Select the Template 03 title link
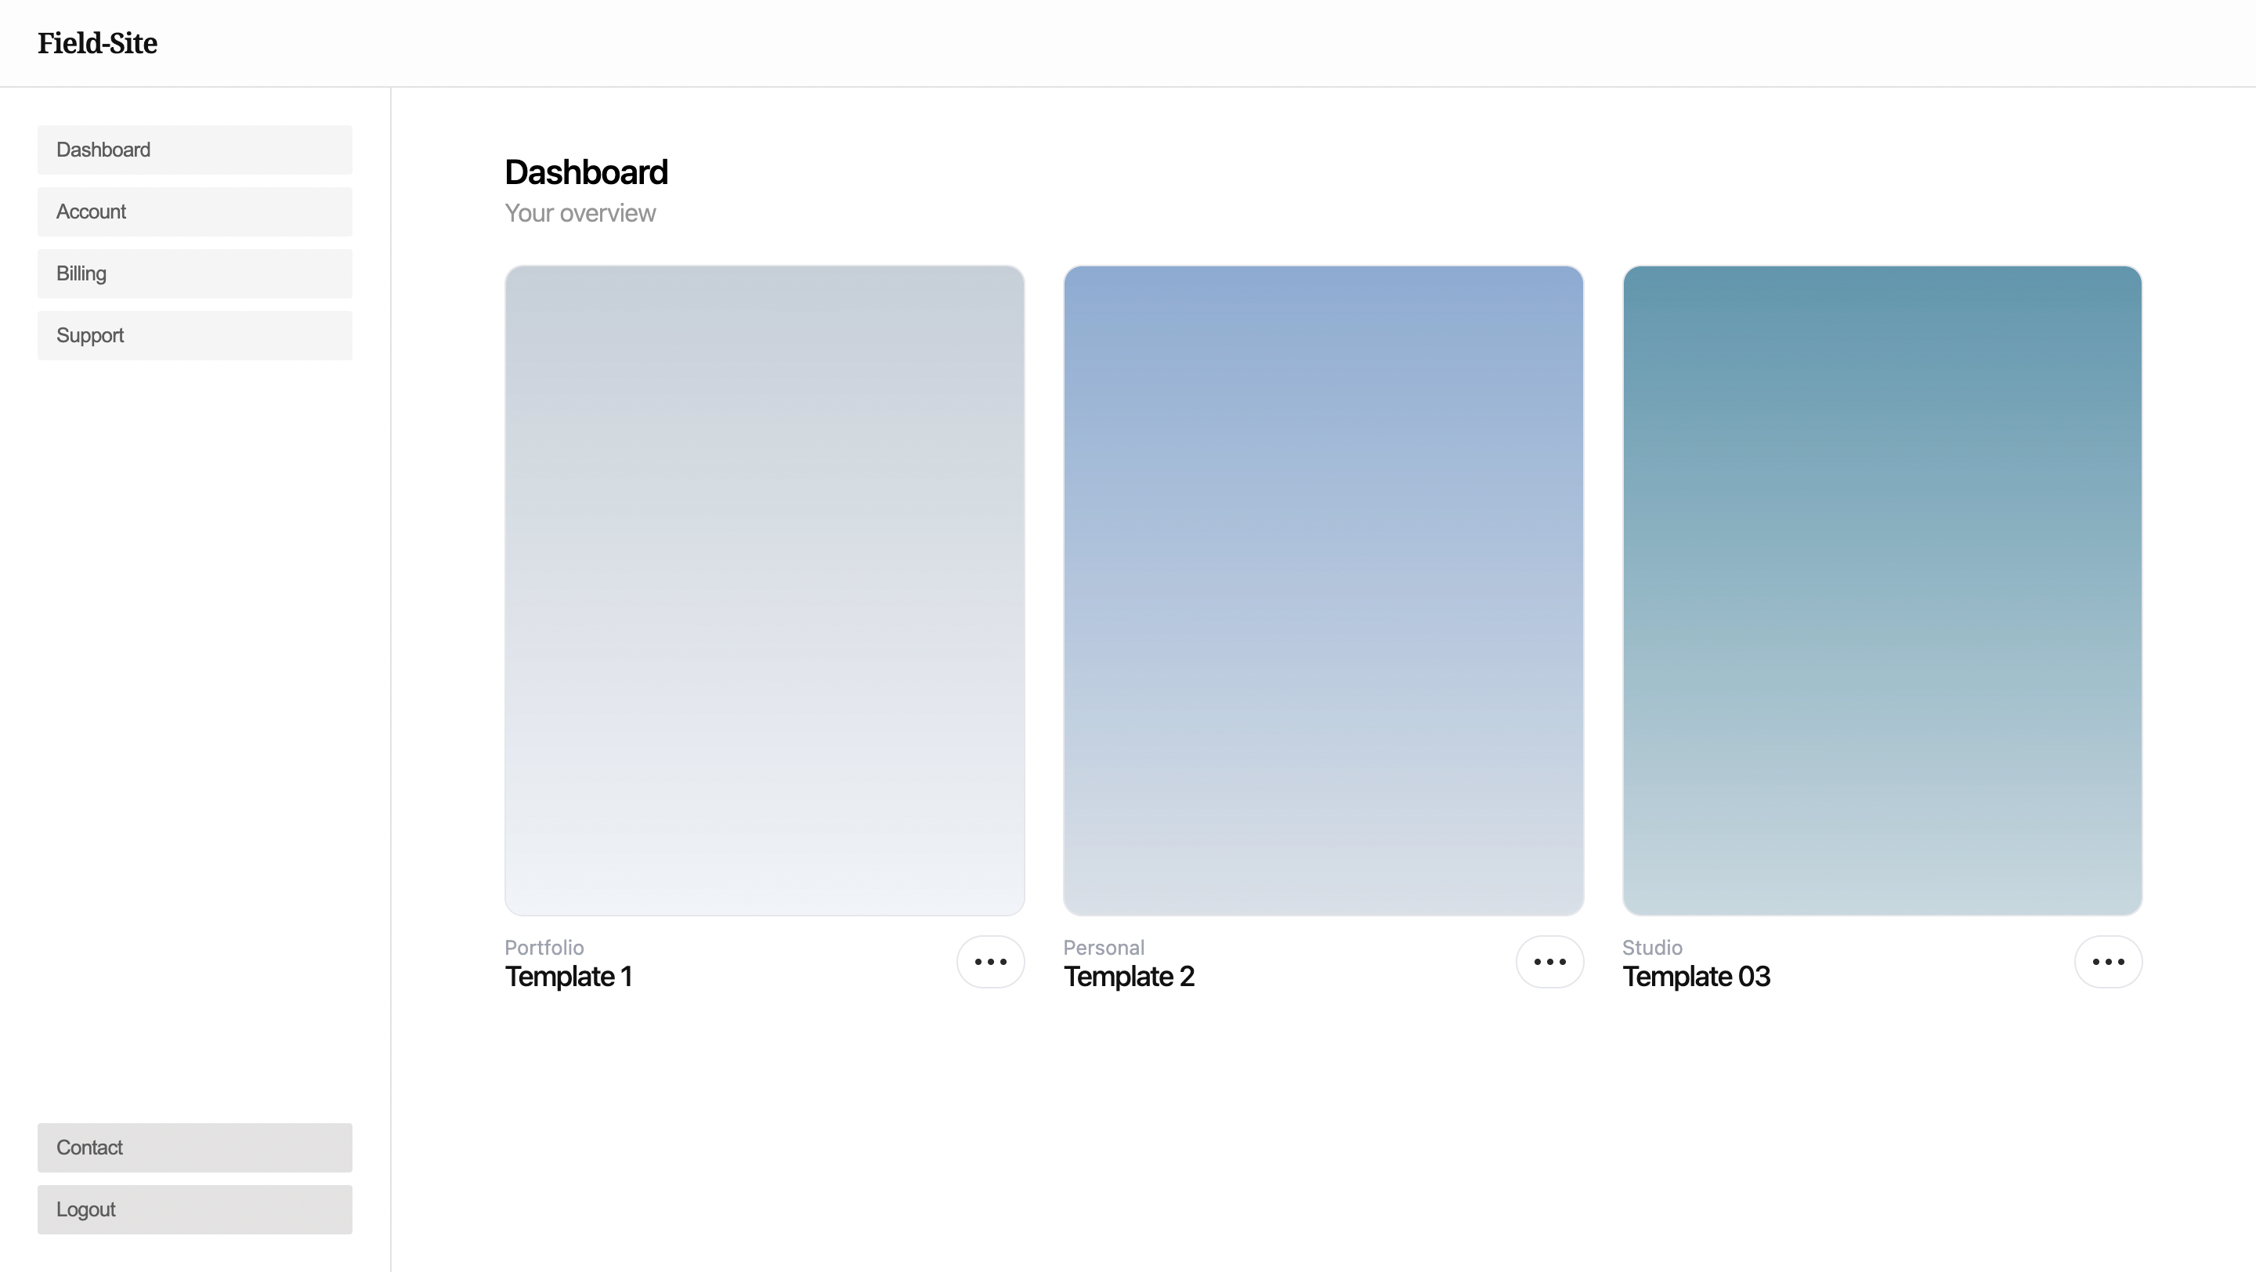 (x=1697, y=976)
